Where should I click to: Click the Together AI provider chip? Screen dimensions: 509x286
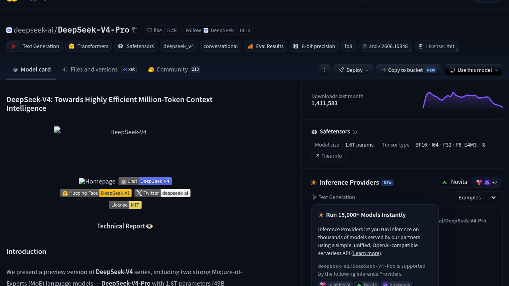tap(335, 284)
